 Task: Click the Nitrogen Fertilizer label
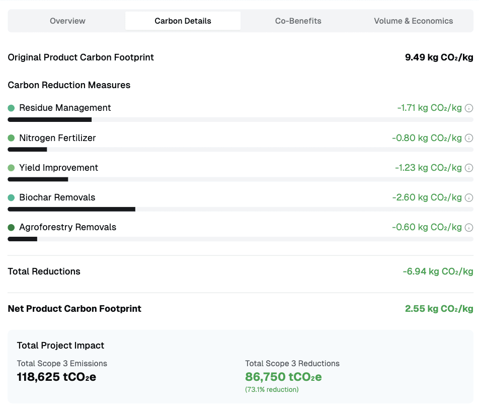click(57, 138)
